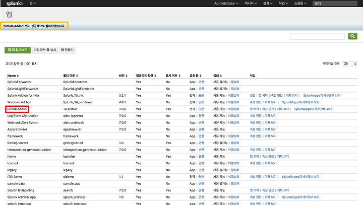
Task: Sort by 버전 column header
Action: [x=123, y=76]
